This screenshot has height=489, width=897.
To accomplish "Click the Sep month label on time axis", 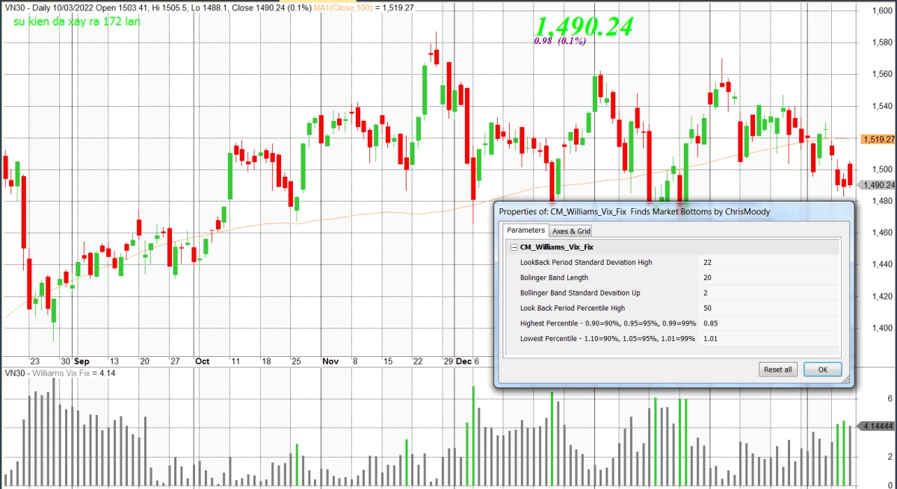I will coord(81,361).
